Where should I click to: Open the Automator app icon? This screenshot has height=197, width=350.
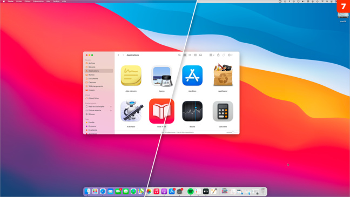click(x=131, y=111)
